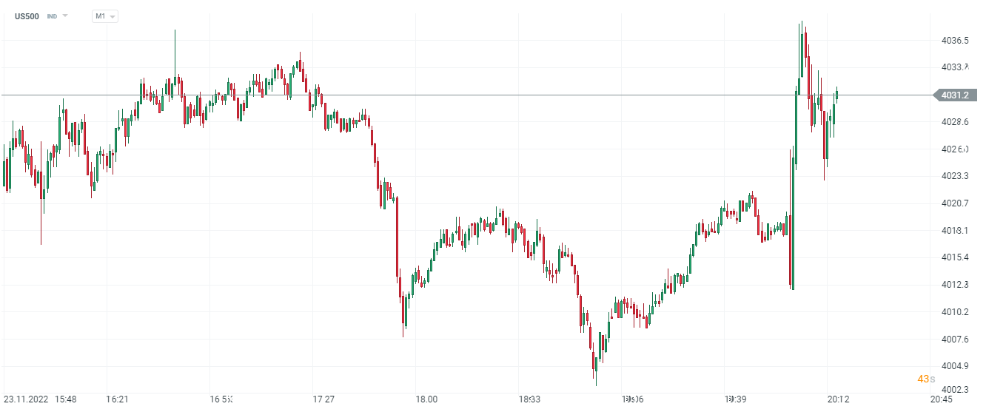Screen dimensions: 986x412
Task: Click the 4036.5 price scale label
Action: tap(955, 41)
